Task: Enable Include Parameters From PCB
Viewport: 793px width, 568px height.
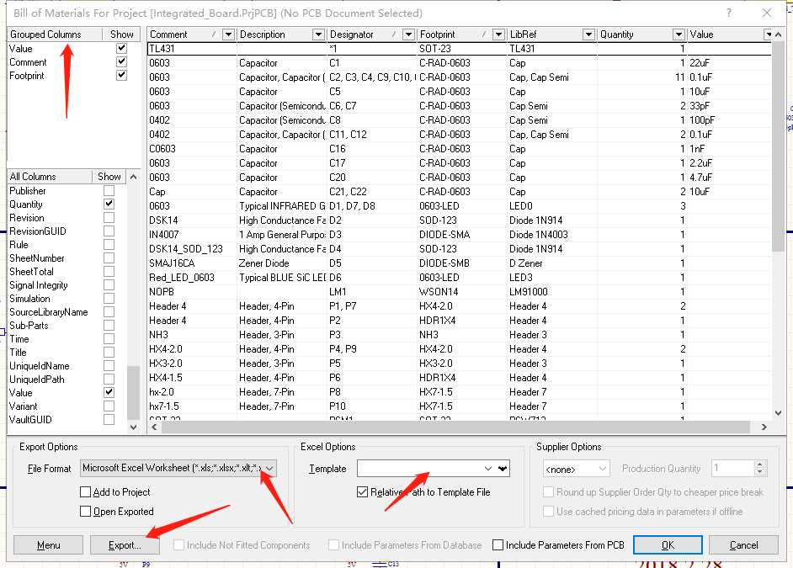Action: click(498, 544)
